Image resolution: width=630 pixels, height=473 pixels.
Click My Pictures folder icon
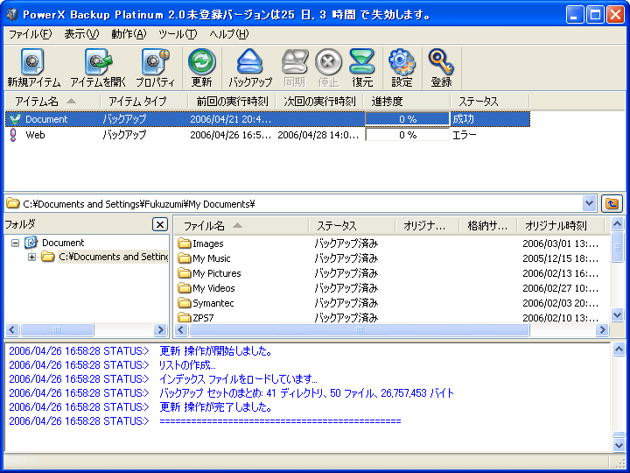[x=184, y=273]
